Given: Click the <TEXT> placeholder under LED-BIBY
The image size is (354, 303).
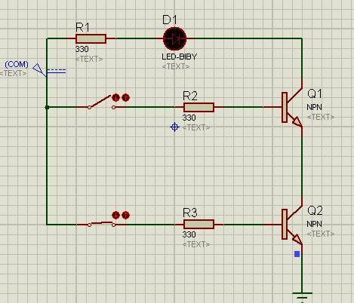Looking at the screenshot, I should pyautogui.click(x=176, y=67).
